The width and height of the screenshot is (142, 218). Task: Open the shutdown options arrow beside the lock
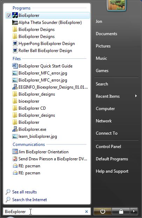(x=134, y=211)
